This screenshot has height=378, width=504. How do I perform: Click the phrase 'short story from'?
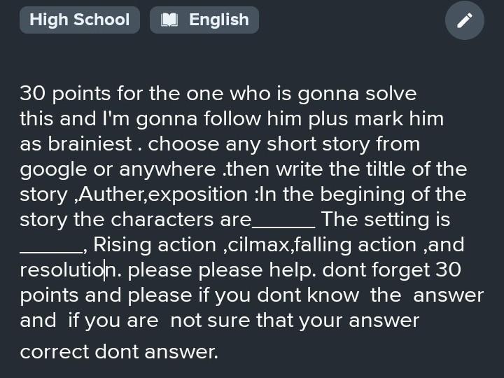pyautogui.click(x=343, y=144)
